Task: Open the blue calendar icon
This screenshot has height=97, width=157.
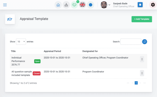Action: click(140, 5)
